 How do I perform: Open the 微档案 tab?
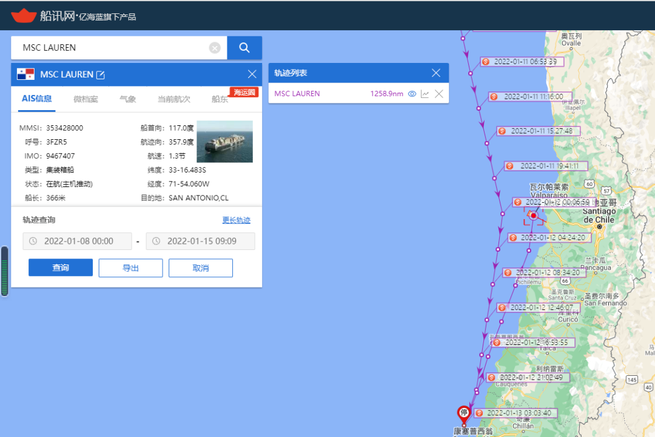(86, 99)
